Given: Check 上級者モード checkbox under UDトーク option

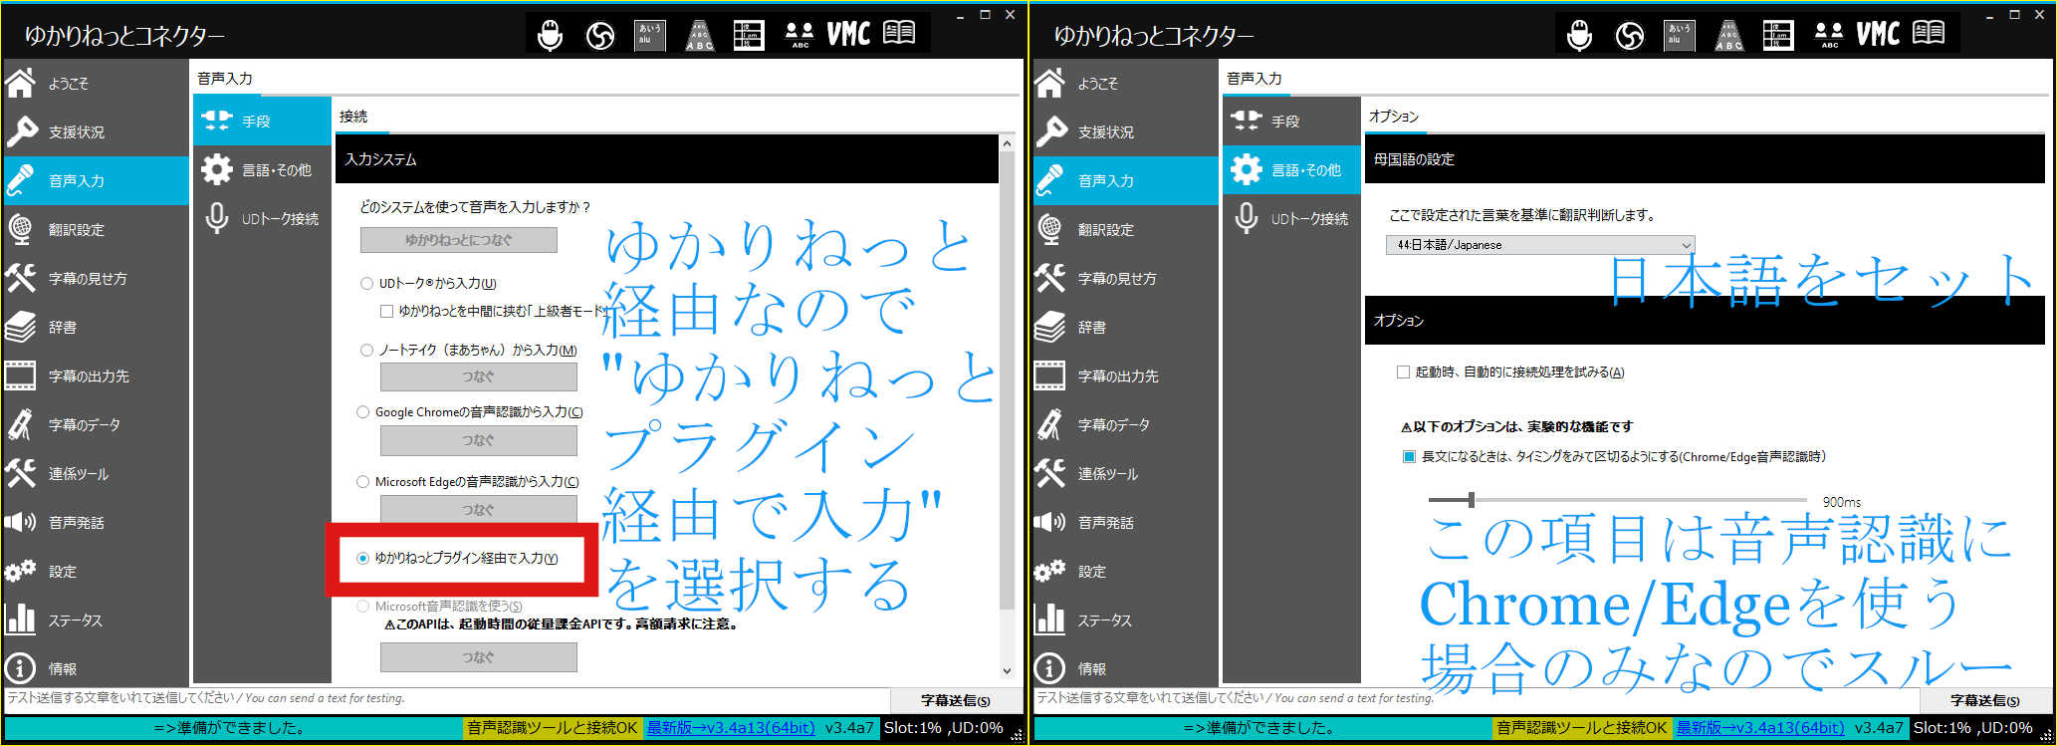Looking at the screenshot, I should pyautogui.click(x=386, y=312).
